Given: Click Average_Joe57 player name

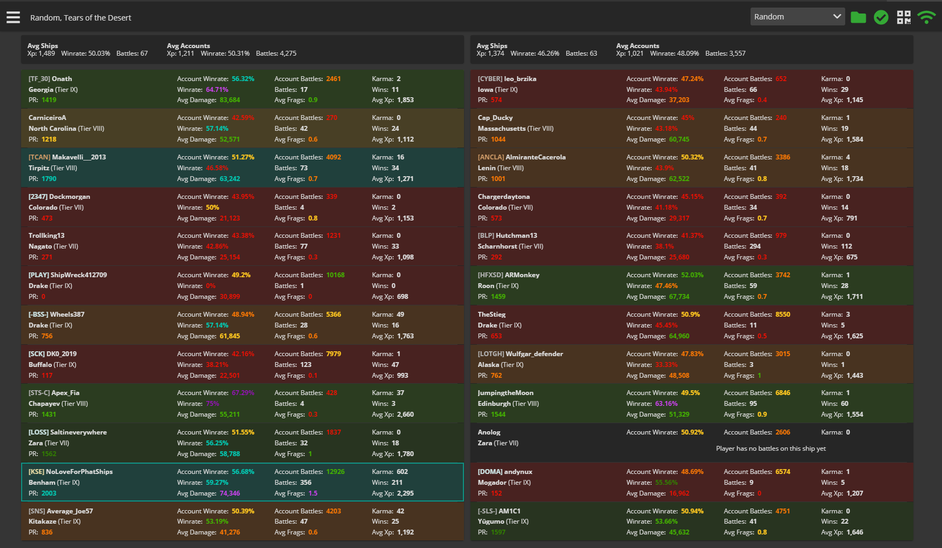Looking at the screenshot, I should pyautogui.click(x=70, y=511).
